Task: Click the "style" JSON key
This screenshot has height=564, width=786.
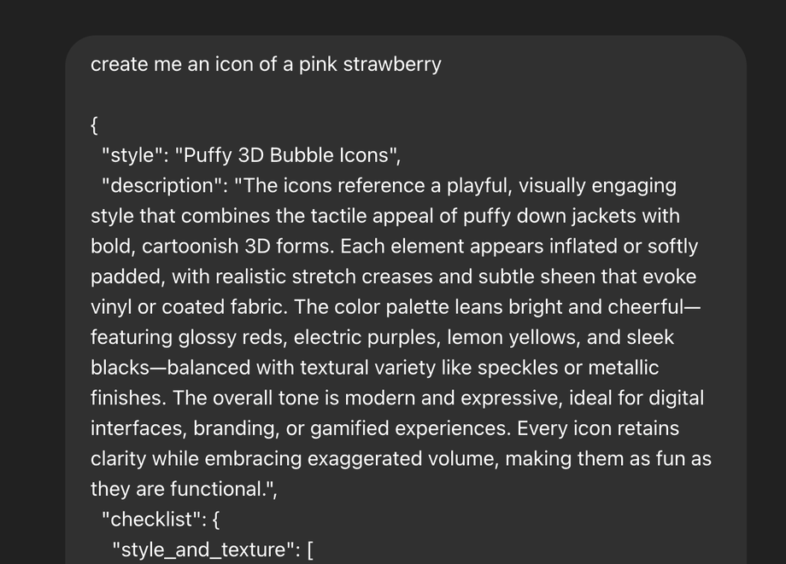Action: coord(132,156)
